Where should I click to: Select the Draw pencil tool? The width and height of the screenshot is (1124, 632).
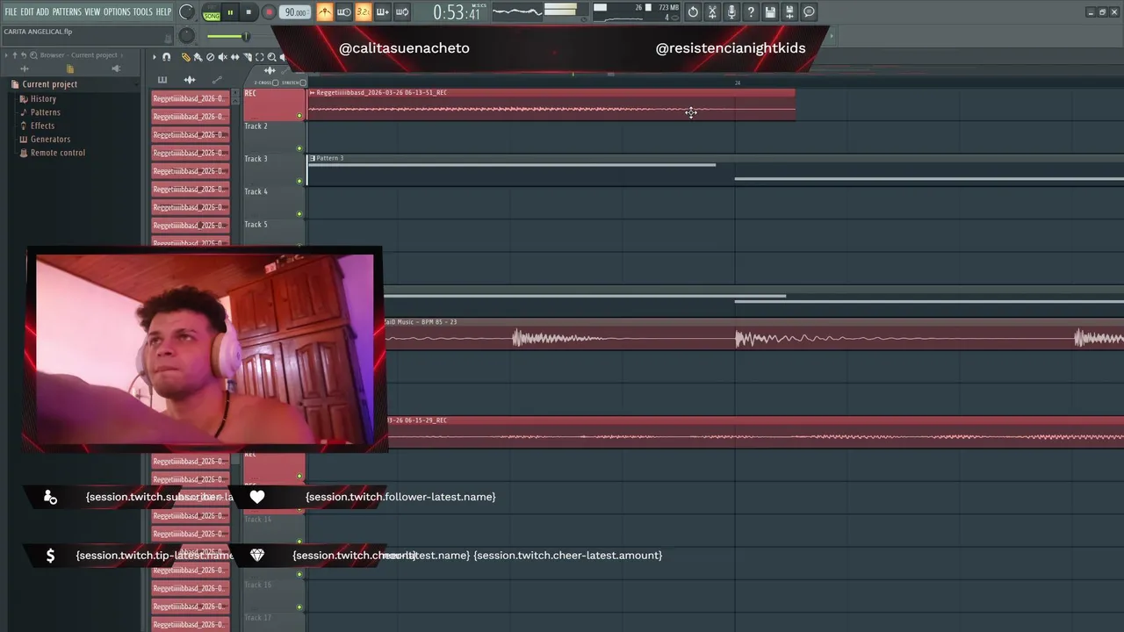[x=186, y=57]
